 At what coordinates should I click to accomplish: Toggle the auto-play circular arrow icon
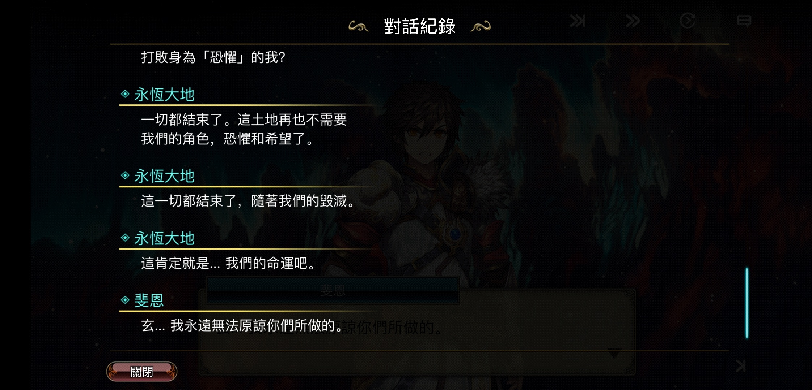pos(688,21)
